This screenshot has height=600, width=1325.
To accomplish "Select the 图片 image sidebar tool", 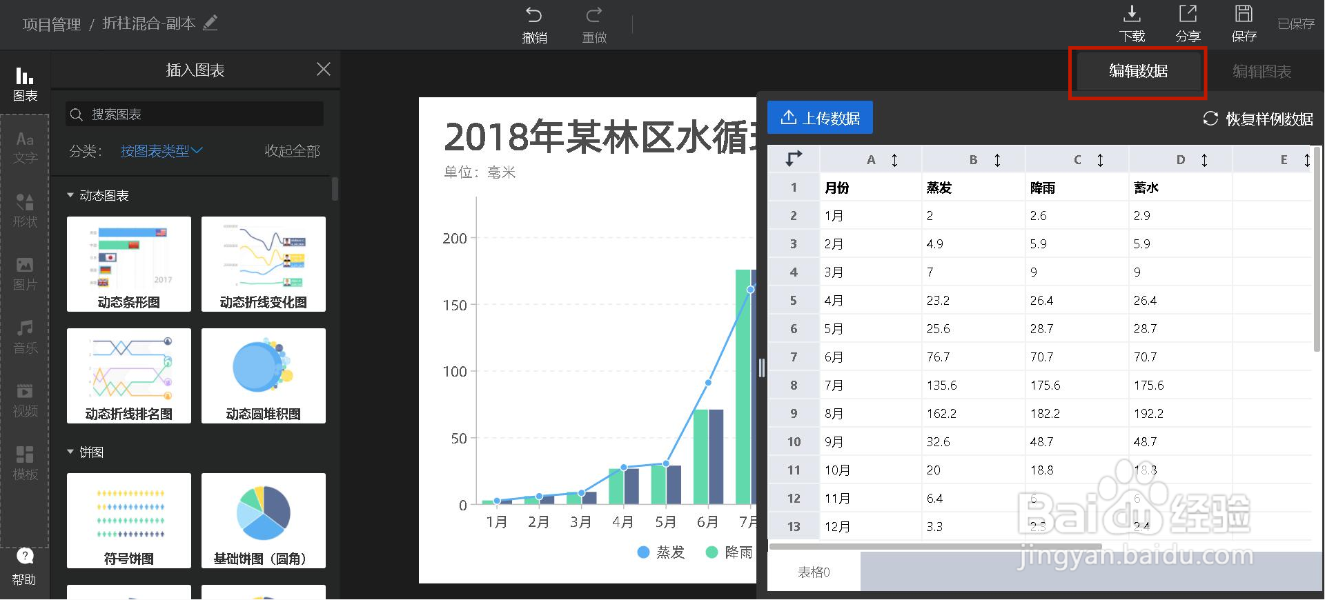I will point(25,274).
